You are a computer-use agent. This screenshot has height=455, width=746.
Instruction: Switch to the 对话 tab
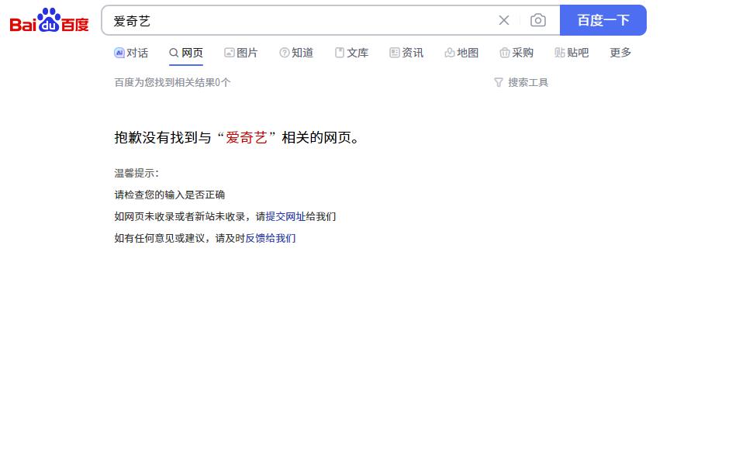(132, 53)
